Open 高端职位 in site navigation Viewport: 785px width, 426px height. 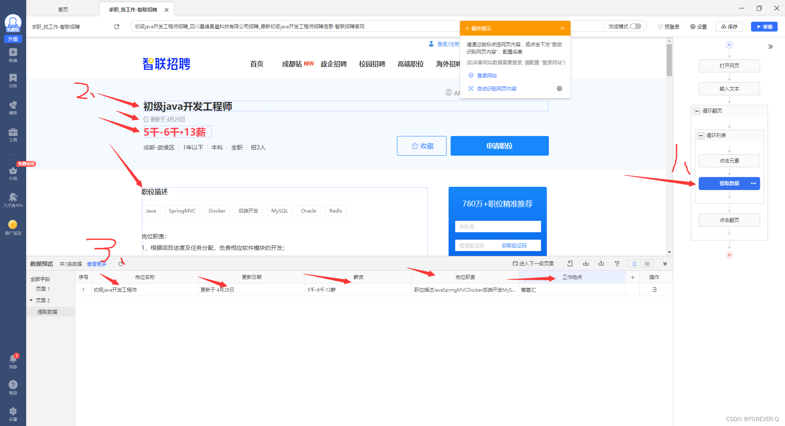point(411,64)
